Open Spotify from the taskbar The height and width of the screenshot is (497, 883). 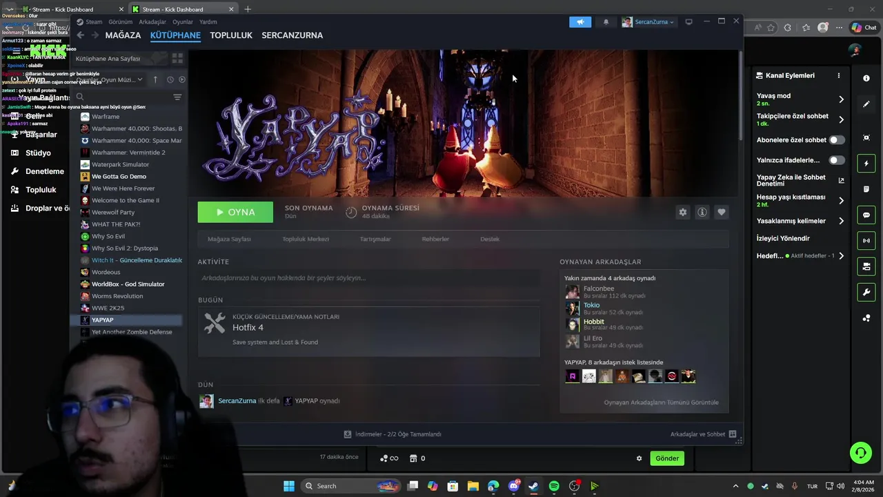coord(554,486)
